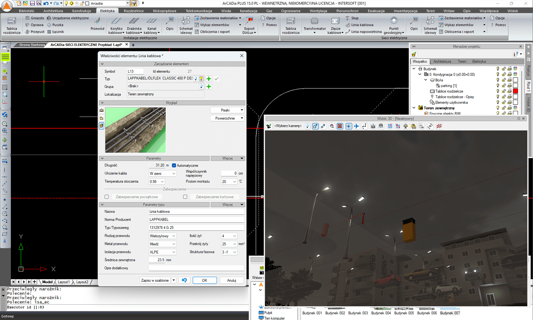The image size is (533, 320).
Task: Enable Zabezpieczenie początkowe checkbox
Action: click(107, 197)
